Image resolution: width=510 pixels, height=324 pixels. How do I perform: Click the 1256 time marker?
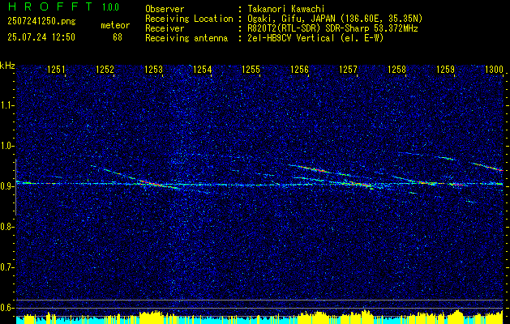299,69
